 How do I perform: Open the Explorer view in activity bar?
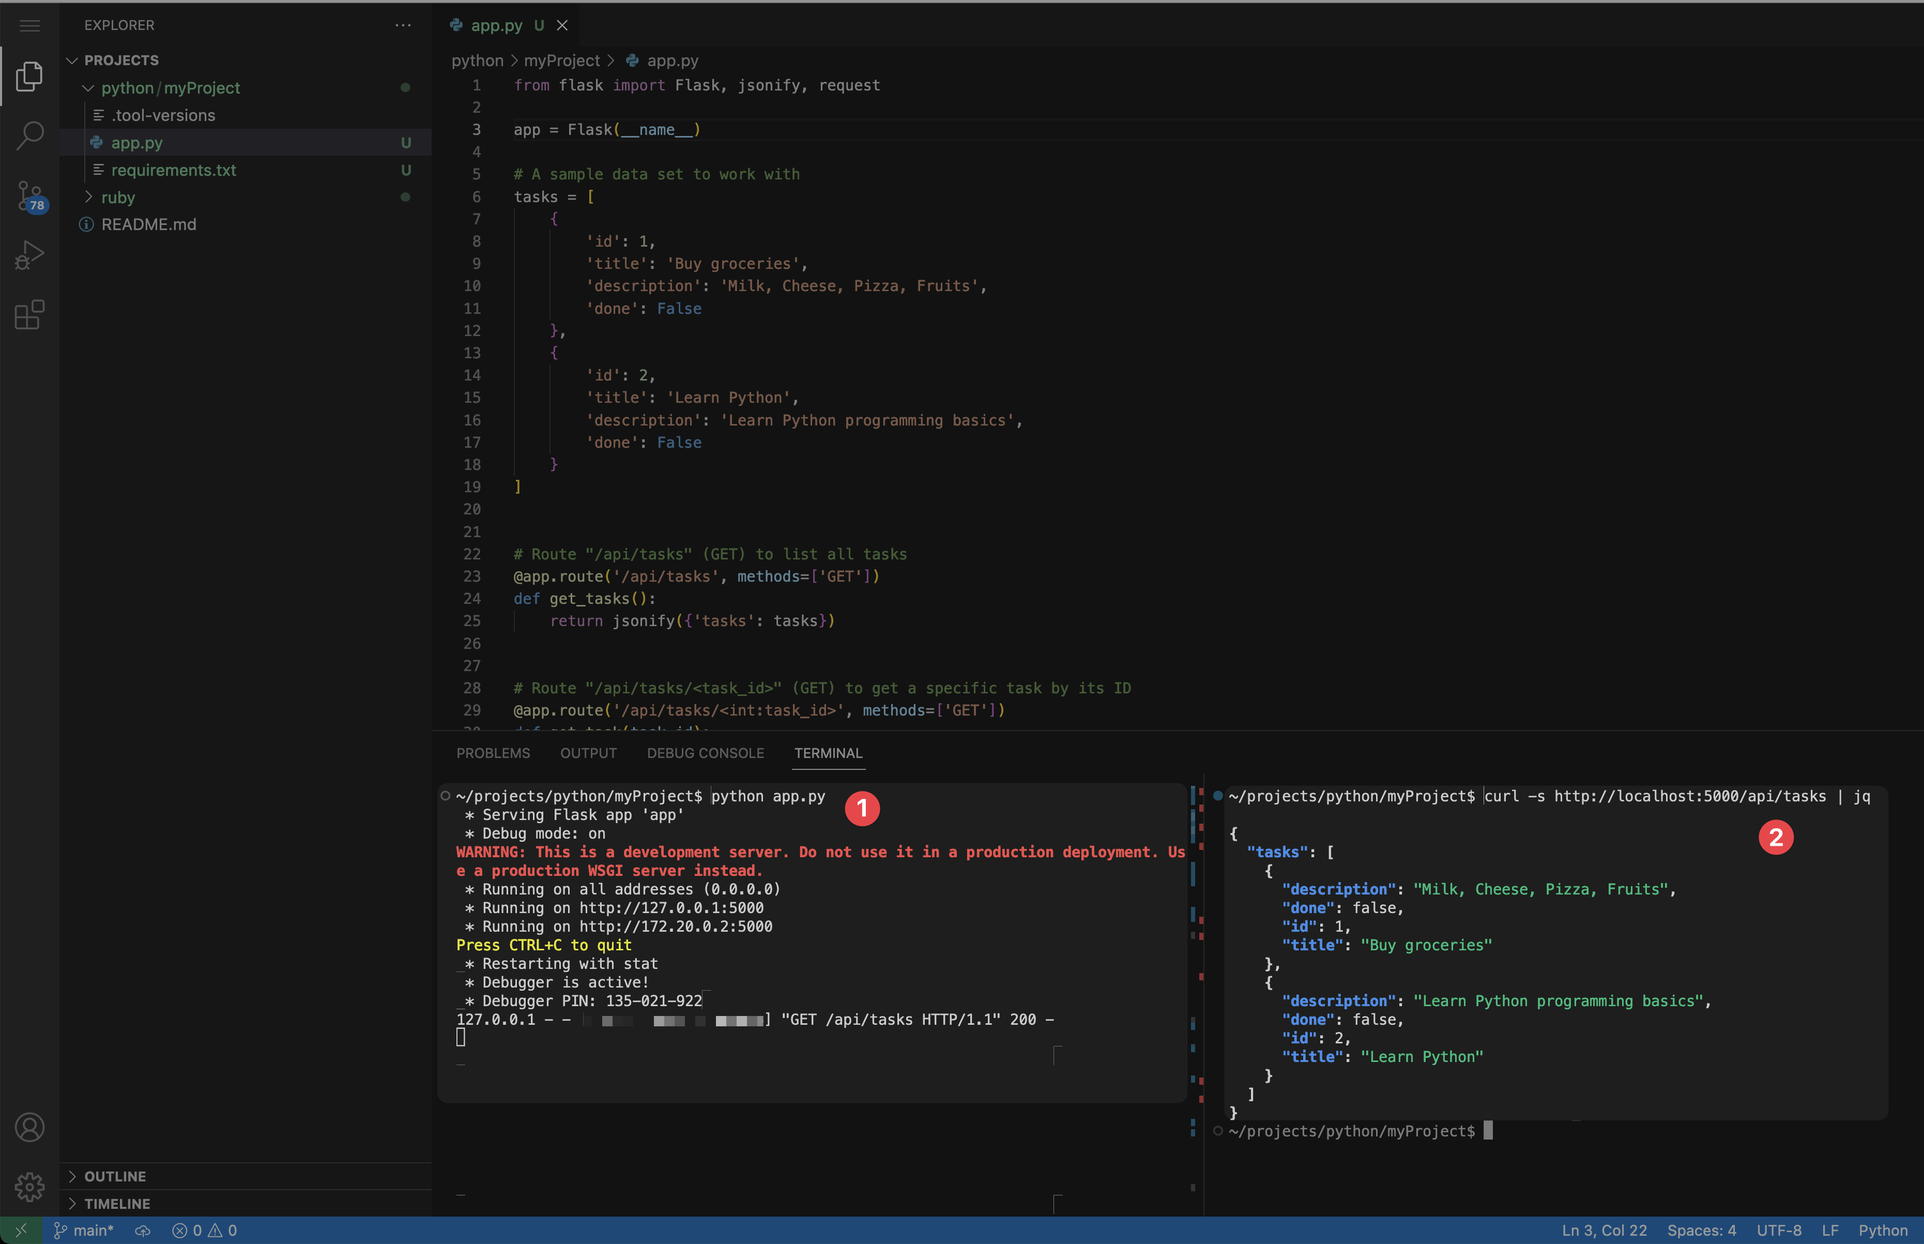pos(29,76)
